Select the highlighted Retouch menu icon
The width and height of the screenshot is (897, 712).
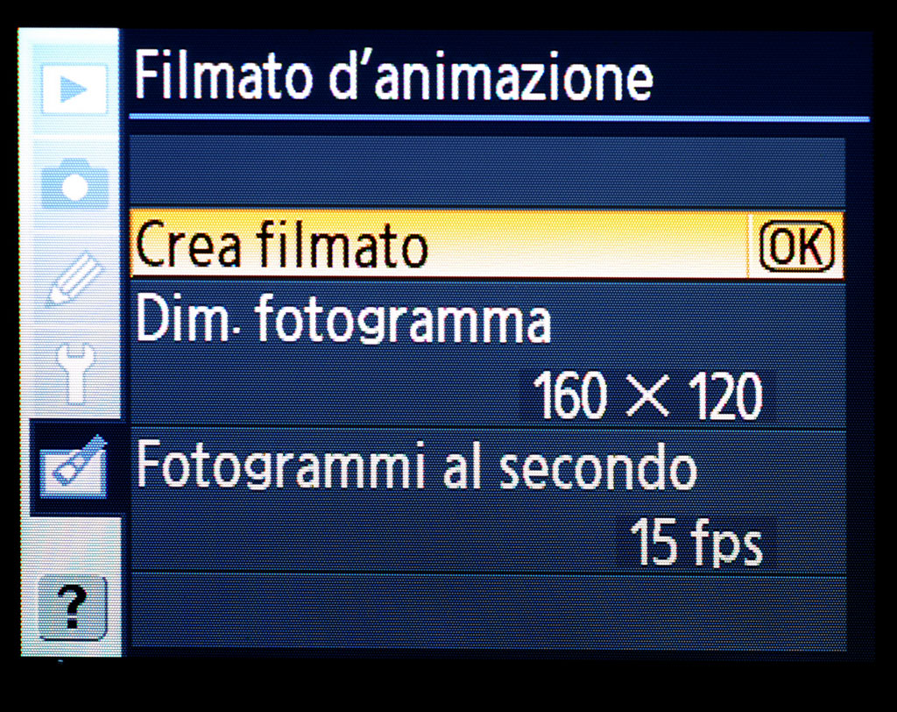click(x=74, y=467)
